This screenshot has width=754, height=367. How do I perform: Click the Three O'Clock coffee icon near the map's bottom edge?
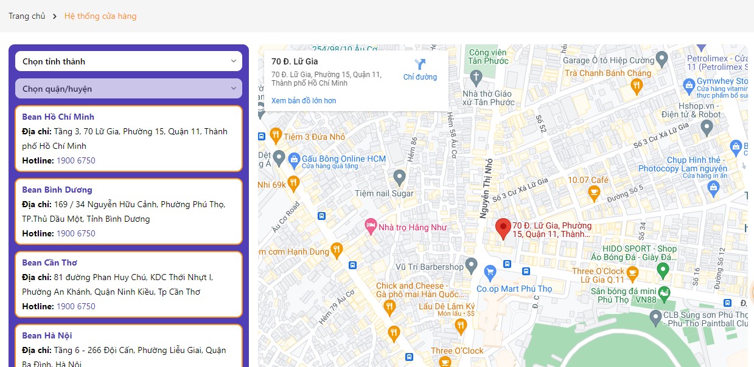click(445, 362)
